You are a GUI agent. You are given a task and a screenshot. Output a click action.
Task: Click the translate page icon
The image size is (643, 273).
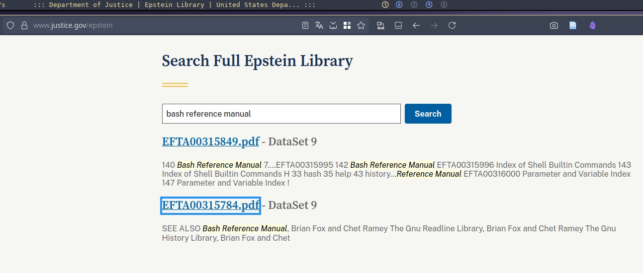point(319,25)
